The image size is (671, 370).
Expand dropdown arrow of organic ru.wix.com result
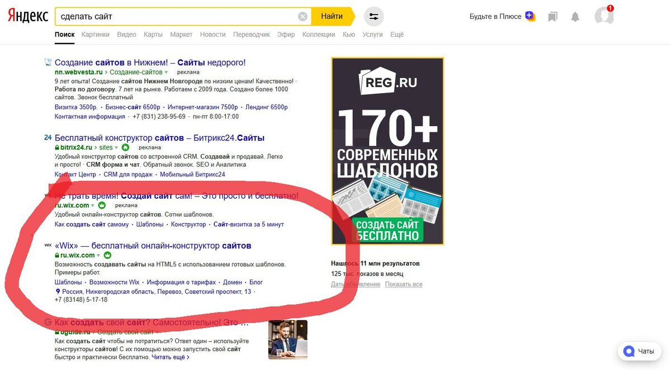pyautogui.click(x=99, y=256)
